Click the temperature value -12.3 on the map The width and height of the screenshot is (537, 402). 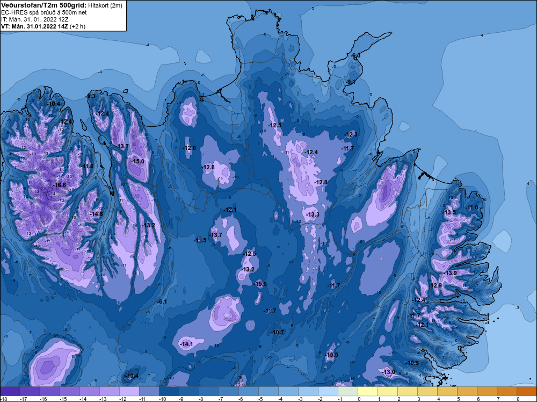[351, 134]
